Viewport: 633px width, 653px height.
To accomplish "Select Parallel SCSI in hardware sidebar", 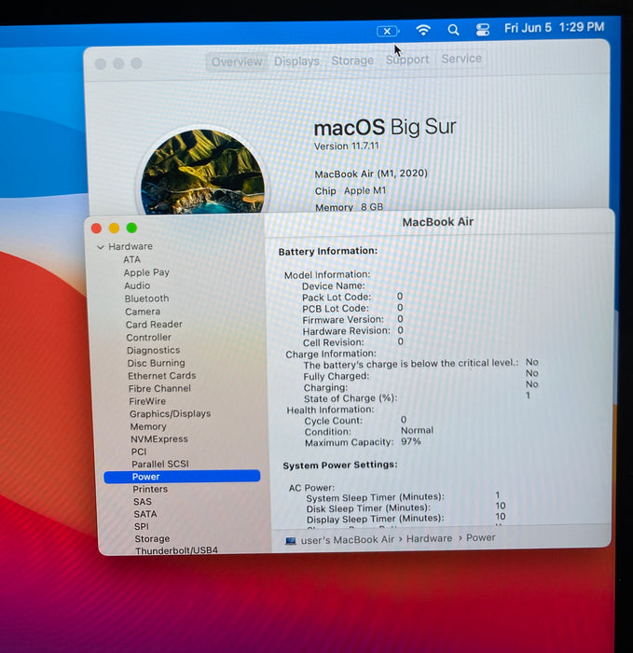I will (160, 464).
